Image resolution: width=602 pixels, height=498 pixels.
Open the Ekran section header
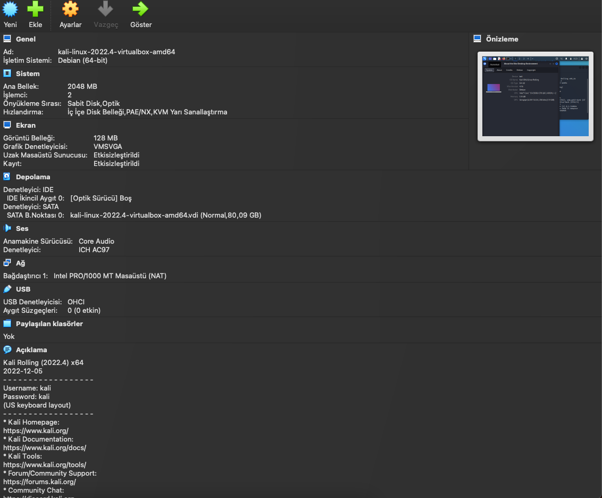26,126
